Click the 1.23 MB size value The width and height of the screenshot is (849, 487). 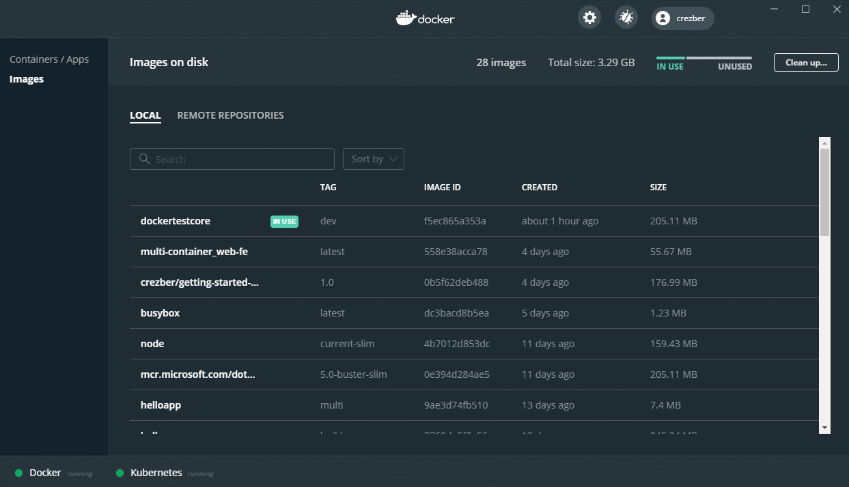pos(668,313)
